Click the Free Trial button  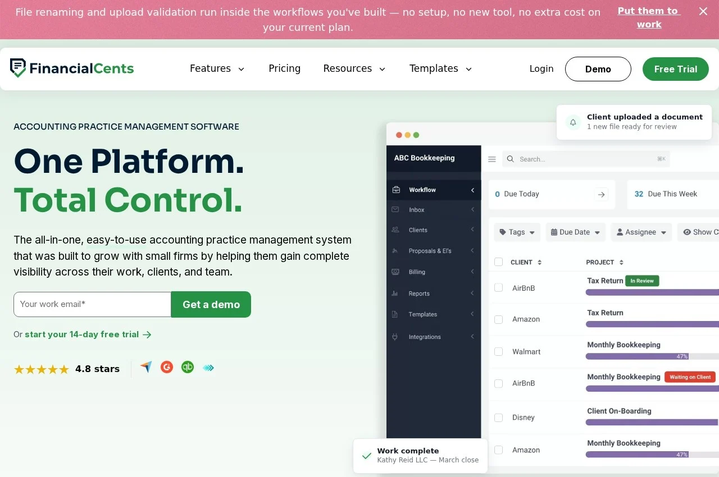pyautogui.click(x=676, y=69)
